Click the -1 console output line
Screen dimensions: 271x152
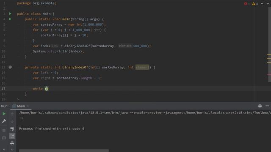21,118
